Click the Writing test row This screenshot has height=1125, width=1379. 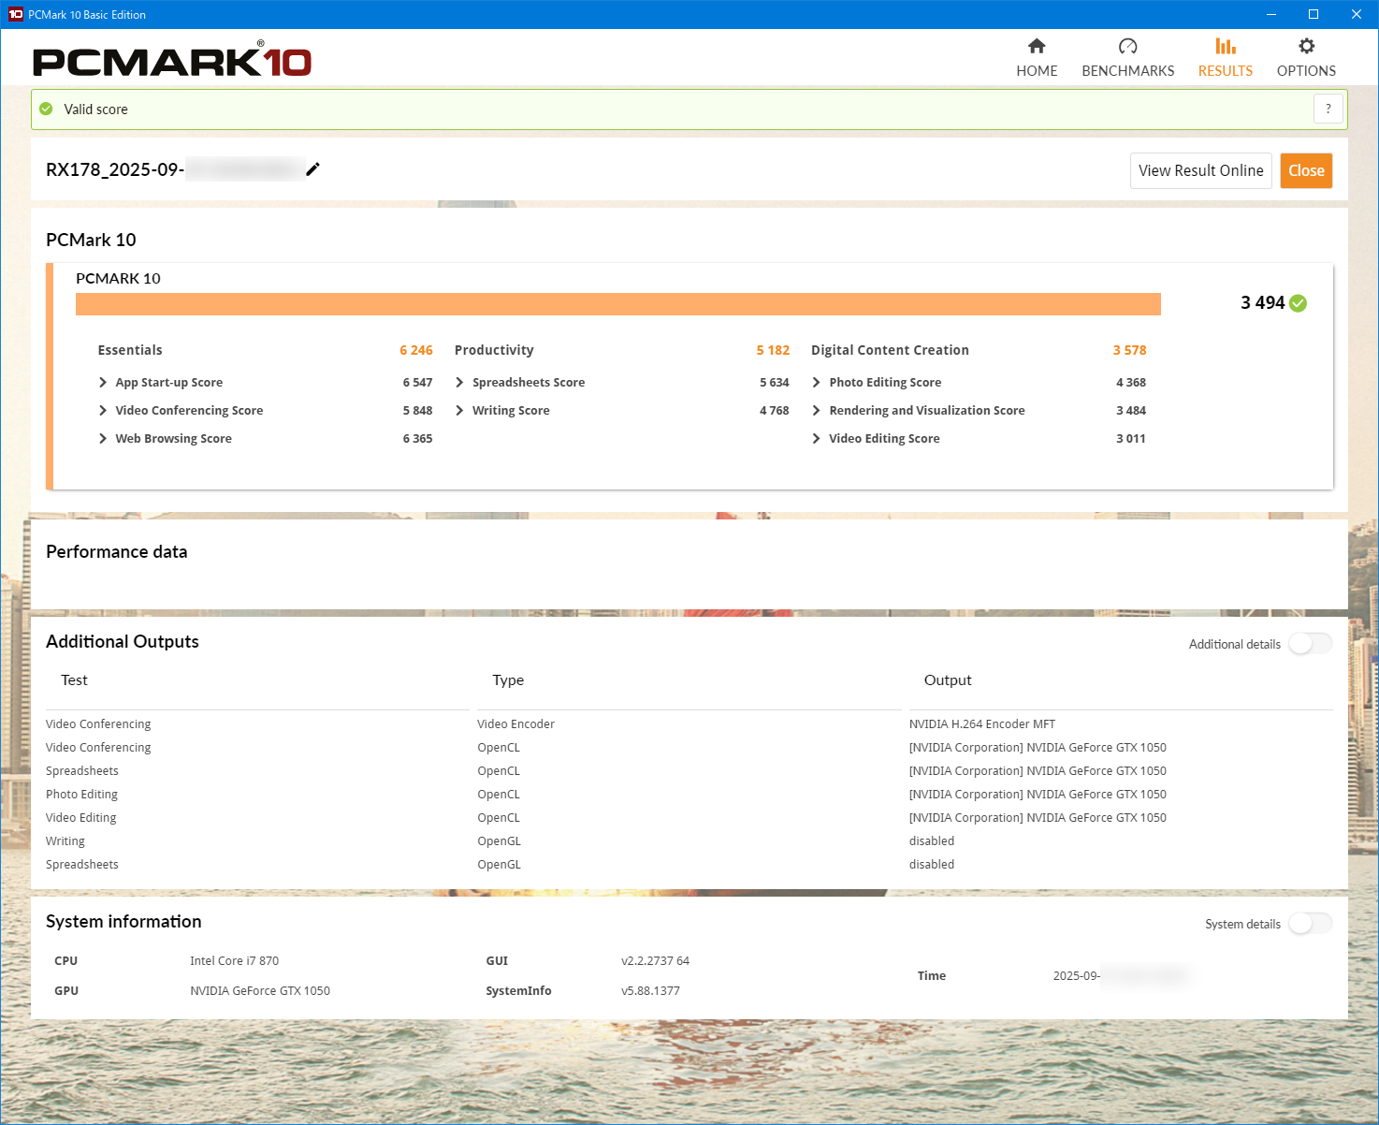[65, 841]
